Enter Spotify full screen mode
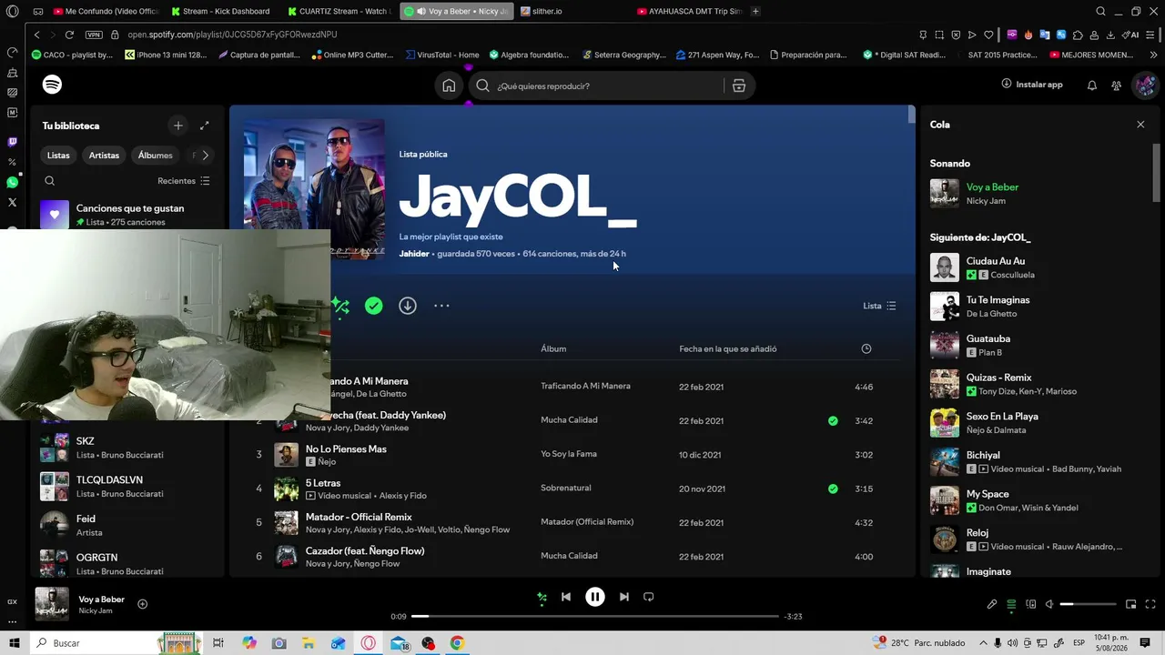 [x=1150, y=604]
